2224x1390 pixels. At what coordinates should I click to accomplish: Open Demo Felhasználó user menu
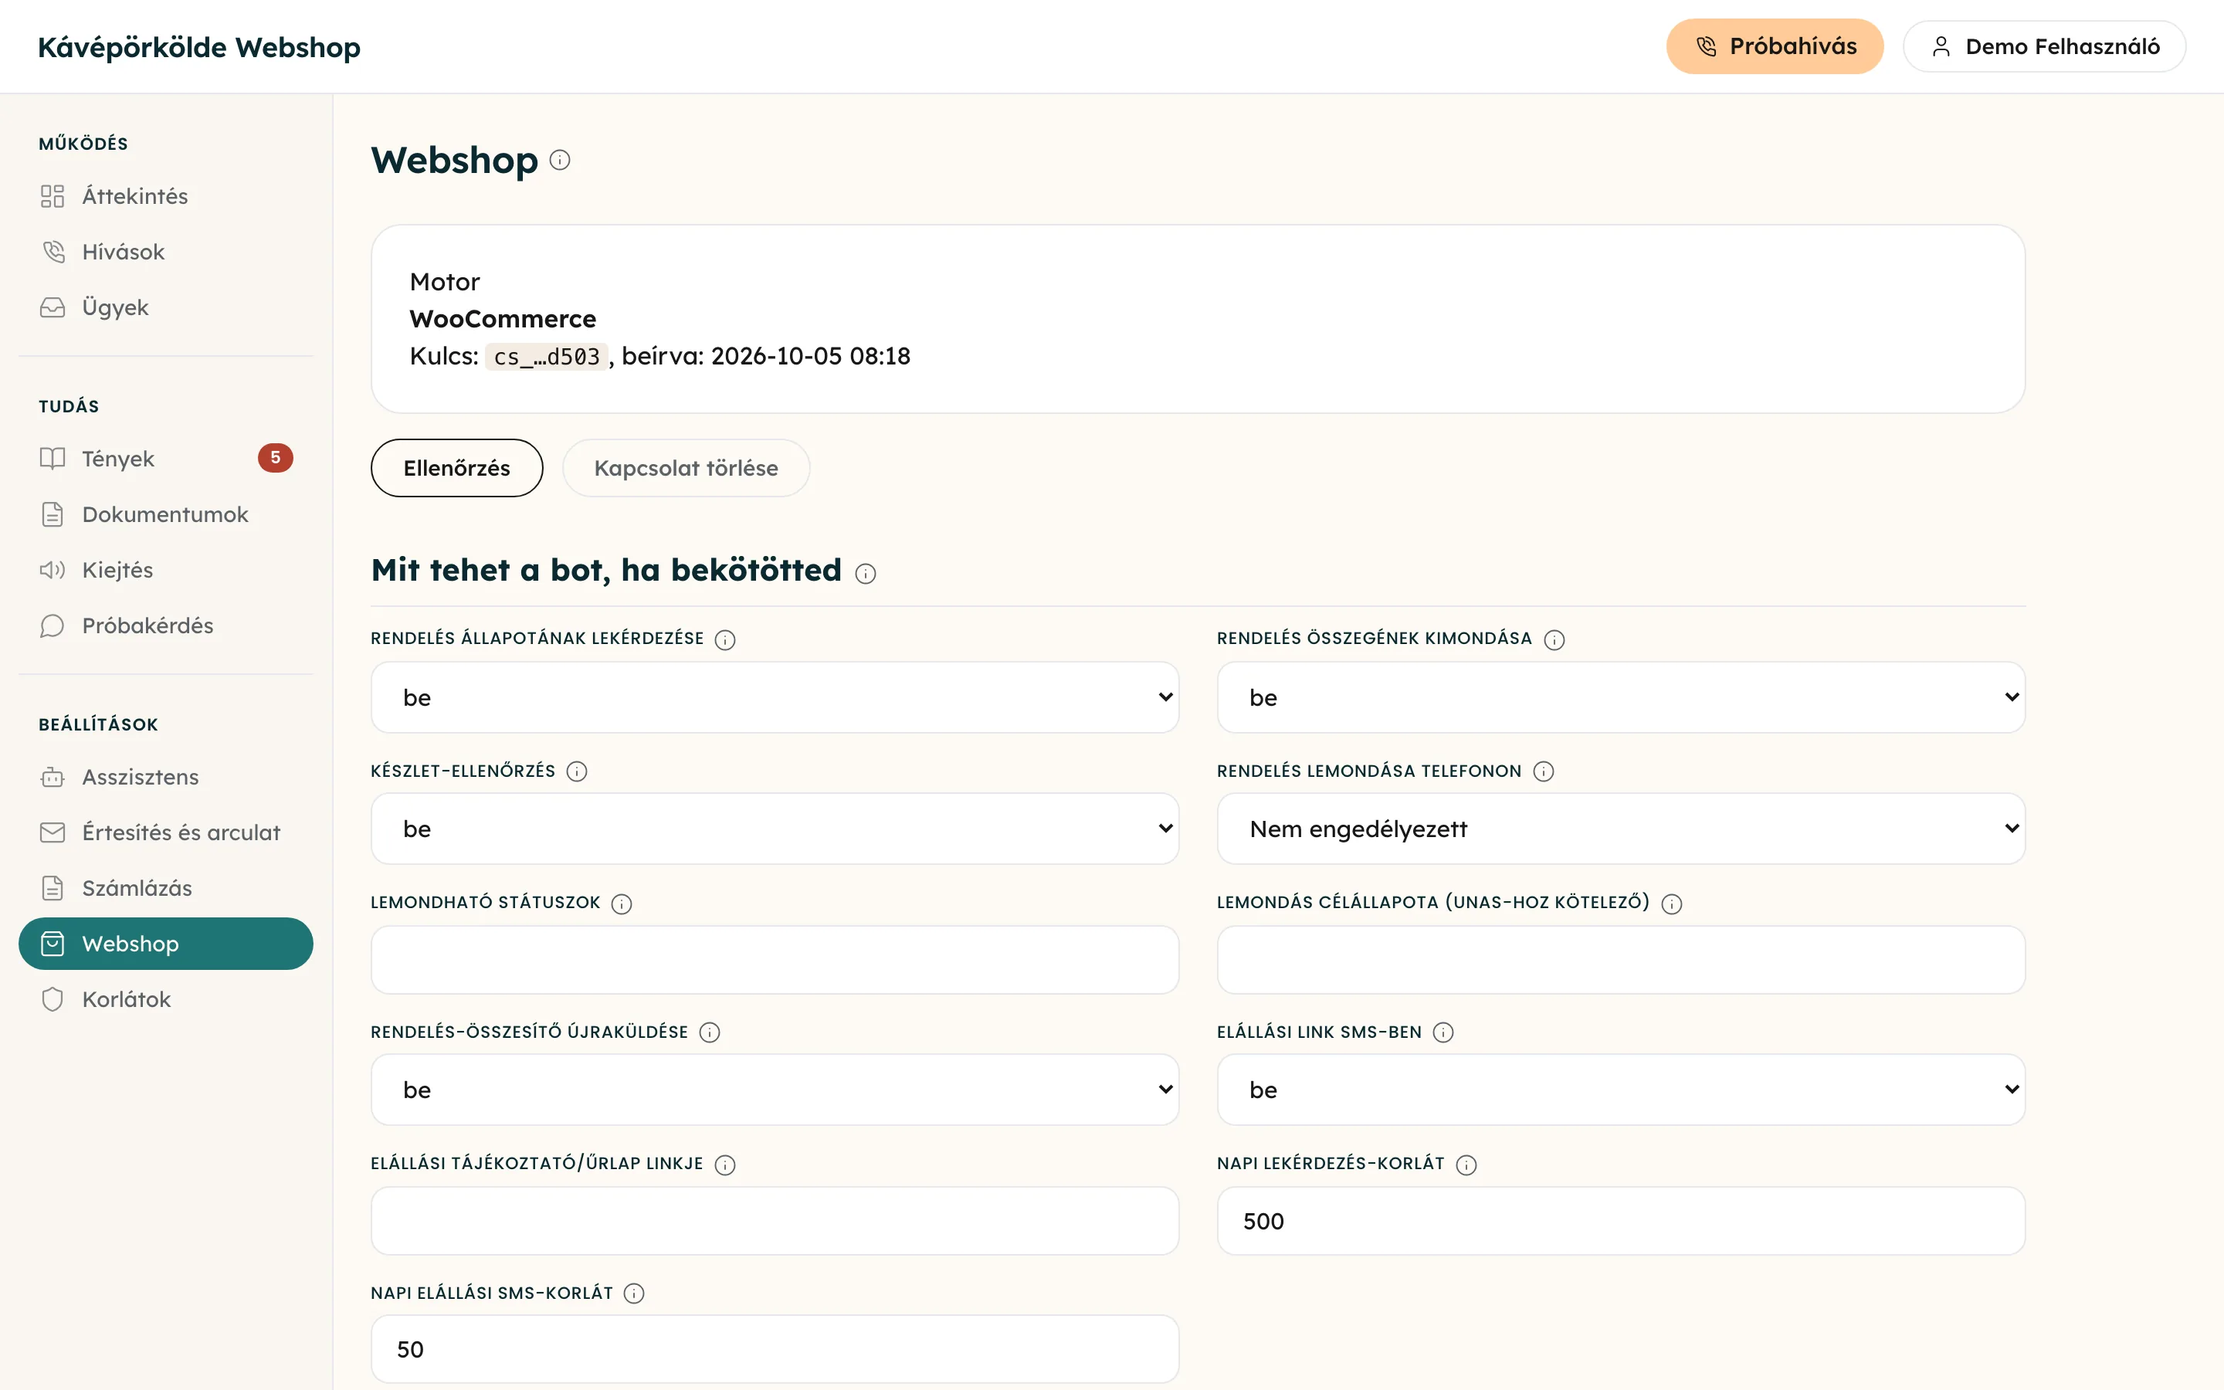coord(2044,46)
